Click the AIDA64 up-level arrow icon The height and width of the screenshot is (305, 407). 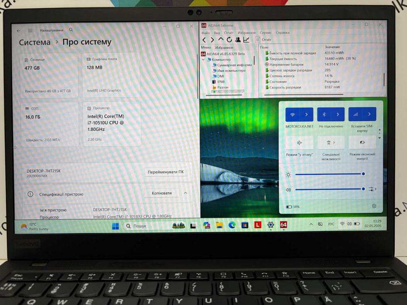tap(221, 40)
